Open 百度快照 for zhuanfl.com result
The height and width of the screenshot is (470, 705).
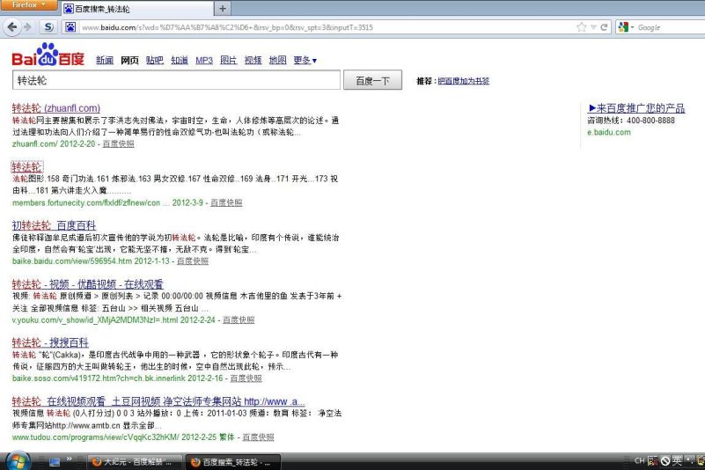[118, 144]
